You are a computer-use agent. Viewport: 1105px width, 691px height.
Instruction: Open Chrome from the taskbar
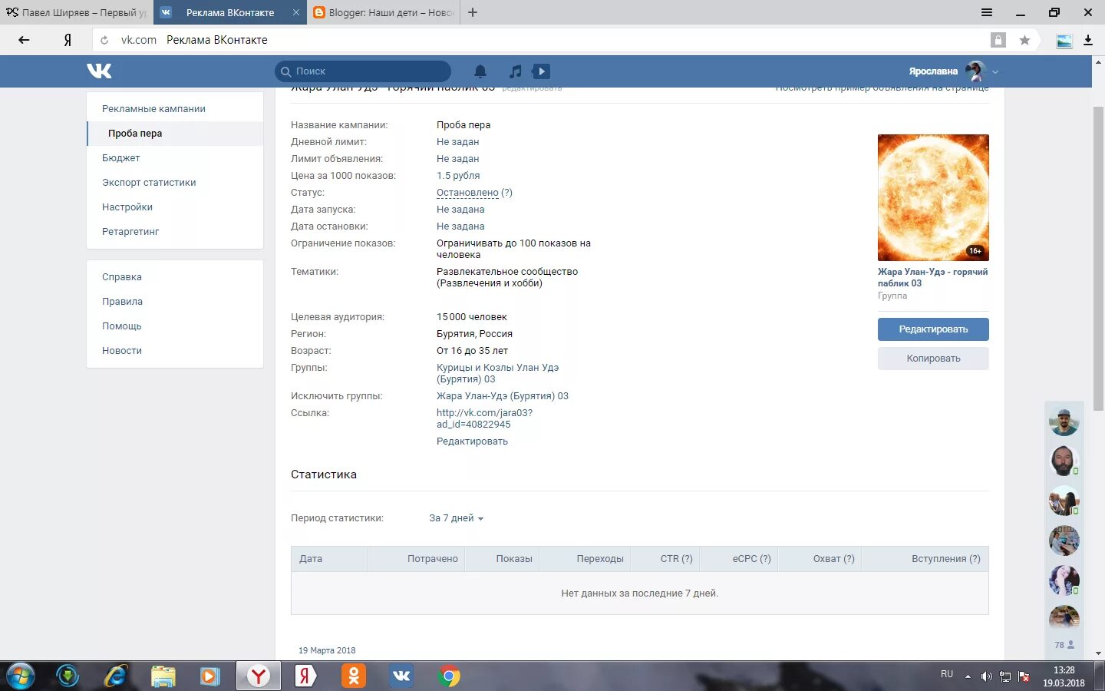tap(450, 676)
